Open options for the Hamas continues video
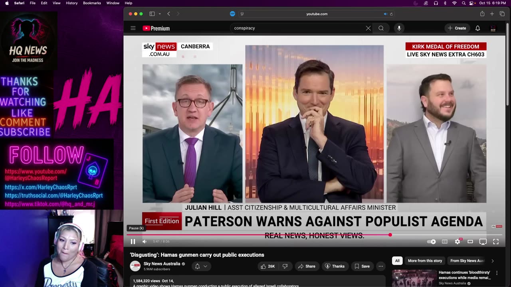511x287 pixels. (497, 273)
